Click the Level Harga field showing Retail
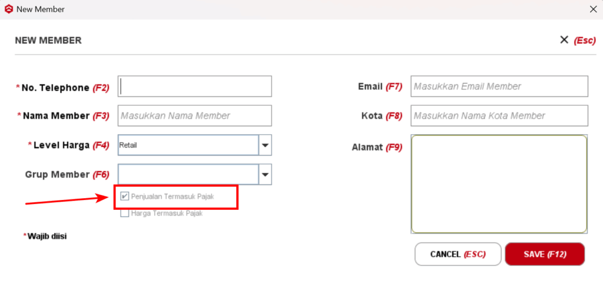This screenshot has height=284, width=603. point(188,145)
